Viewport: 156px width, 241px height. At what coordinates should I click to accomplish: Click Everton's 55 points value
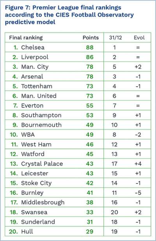pos(90,105)
